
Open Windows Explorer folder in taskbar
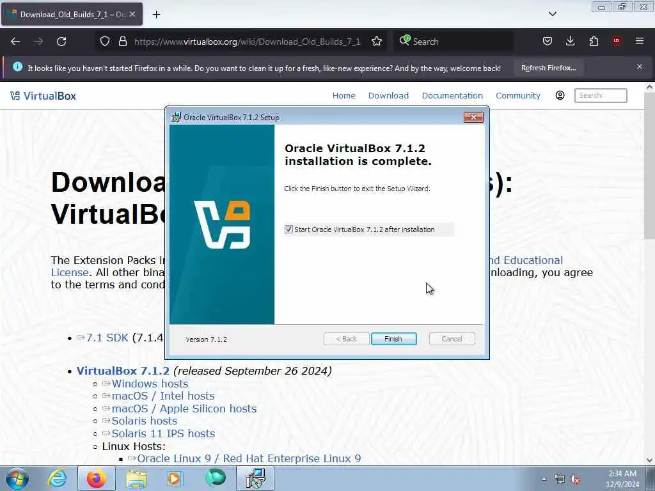pyautogui.click(x=136, y=478)
